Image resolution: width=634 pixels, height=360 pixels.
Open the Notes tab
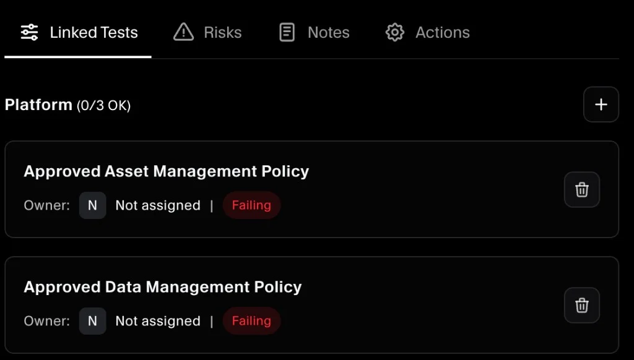point(328,32)
